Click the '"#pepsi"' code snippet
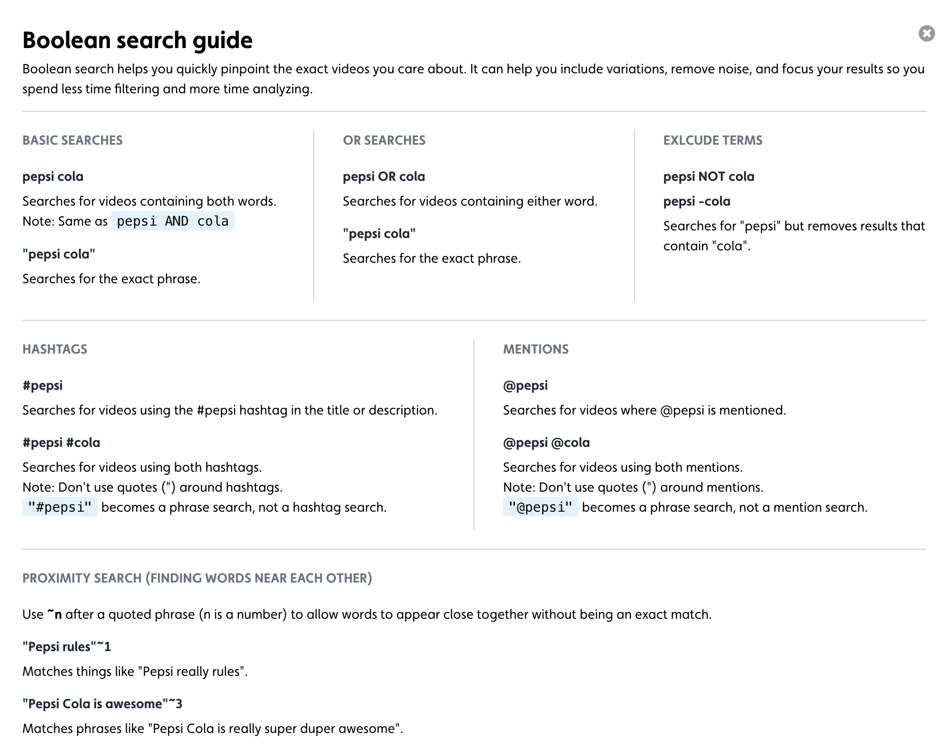The height and width of the screenshot is (752, 950). pyautogui.click(x=60, y=507)
